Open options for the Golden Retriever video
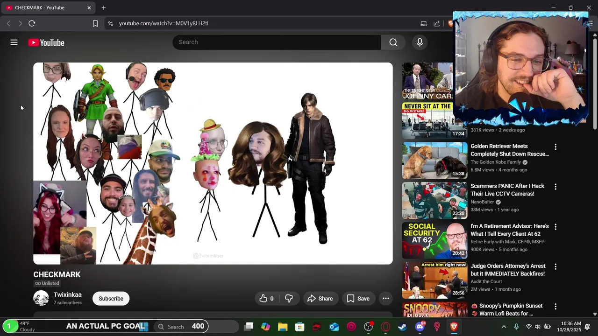The image size is (598, 336). tap(555, 147)
